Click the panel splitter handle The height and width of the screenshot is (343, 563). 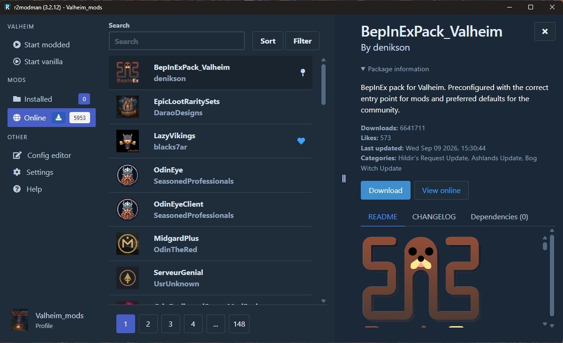344,178
